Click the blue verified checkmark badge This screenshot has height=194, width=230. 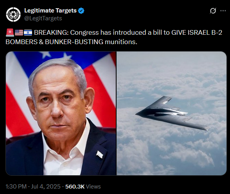click(81, 11)
